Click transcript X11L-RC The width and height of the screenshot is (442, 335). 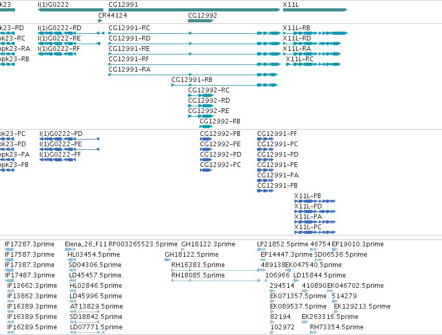pyautogui.click(x=314, y=64)
